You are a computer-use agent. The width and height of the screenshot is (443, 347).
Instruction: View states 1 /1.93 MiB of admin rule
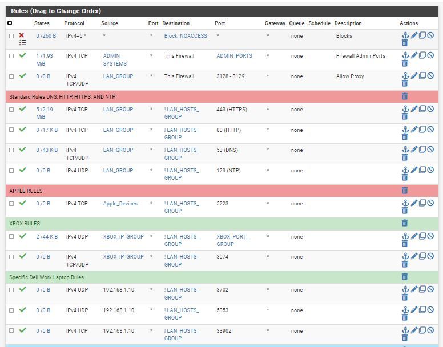(x=45, y=60)
